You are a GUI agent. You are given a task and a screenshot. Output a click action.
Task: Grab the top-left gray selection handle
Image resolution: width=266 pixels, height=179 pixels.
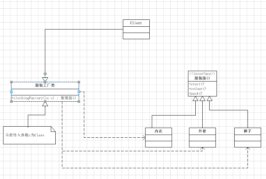pyautogui.click(x=11, y=82)
